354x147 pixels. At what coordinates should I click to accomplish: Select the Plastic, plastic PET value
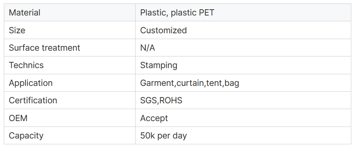click(177, 13)
